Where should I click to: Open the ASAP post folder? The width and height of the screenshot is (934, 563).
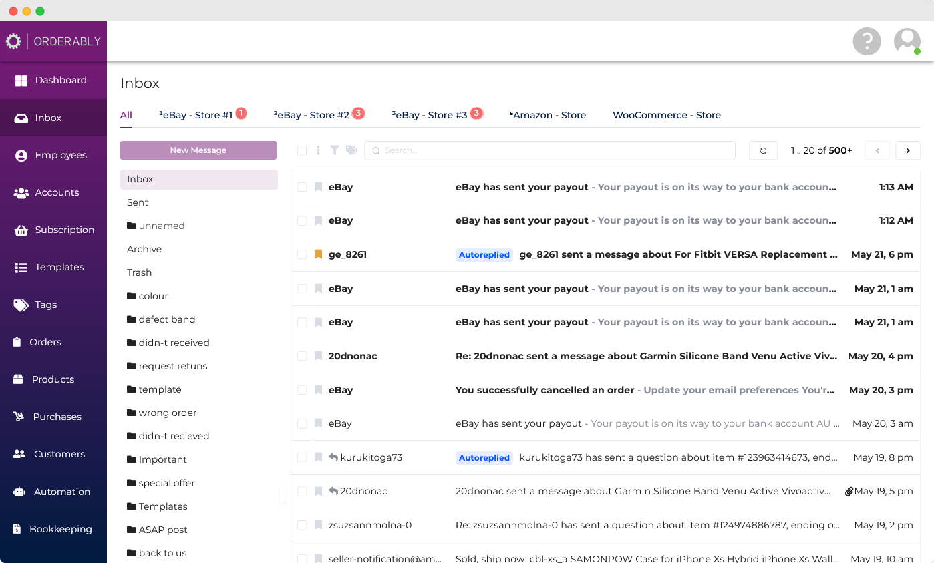(199, 530)
